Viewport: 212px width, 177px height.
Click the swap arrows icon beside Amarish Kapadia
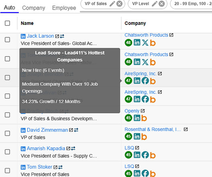click(73, 149)
